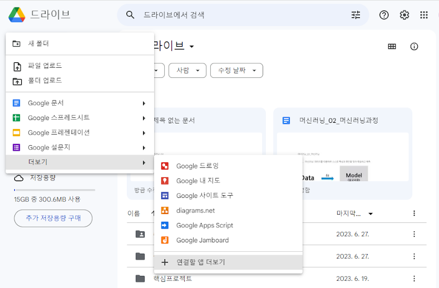
Task: Open the settings gear icon
Action: (405, 15)
